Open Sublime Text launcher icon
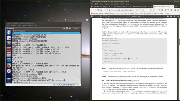The image size is (180, 101). pyautogui.click(x=9, y=43)
